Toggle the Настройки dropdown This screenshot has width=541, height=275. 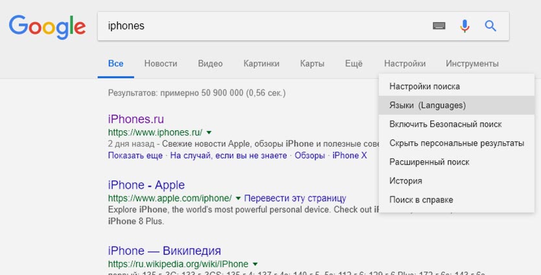[x=405, y=64]
